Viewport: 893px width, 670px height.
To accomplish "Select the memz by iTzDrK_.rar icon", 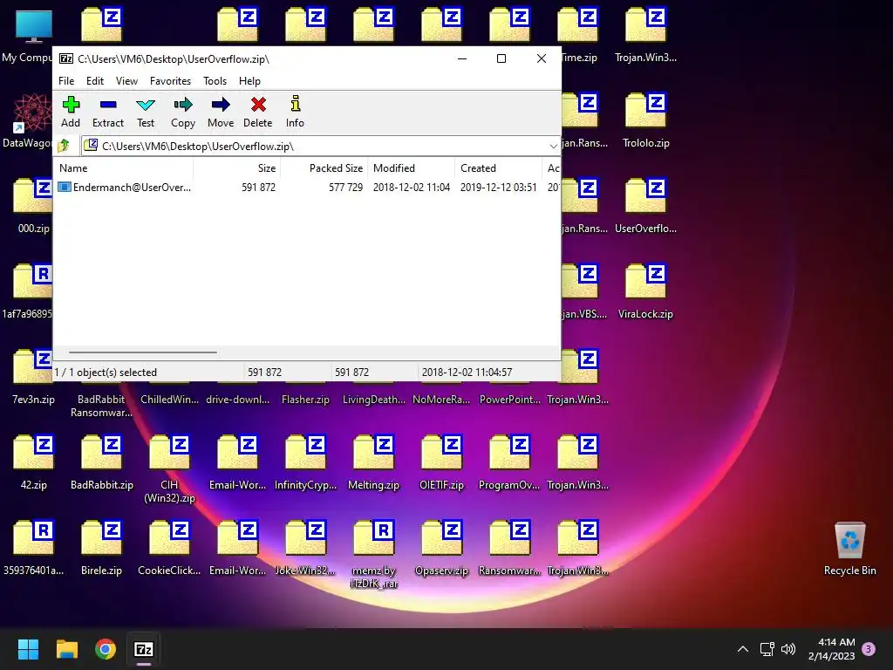I will click(373, 554).
